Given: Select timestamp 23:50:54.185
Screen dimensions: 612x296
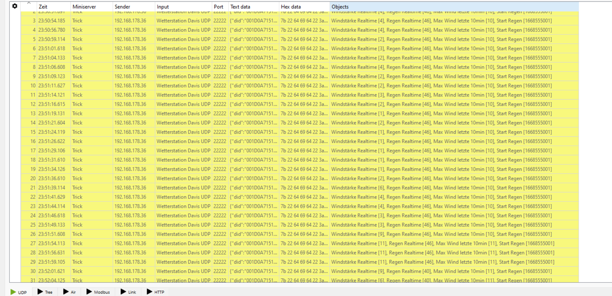Looking at the screenshot, I should [52, 21].
